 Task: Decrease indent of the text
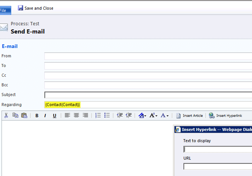coord(120,116)
